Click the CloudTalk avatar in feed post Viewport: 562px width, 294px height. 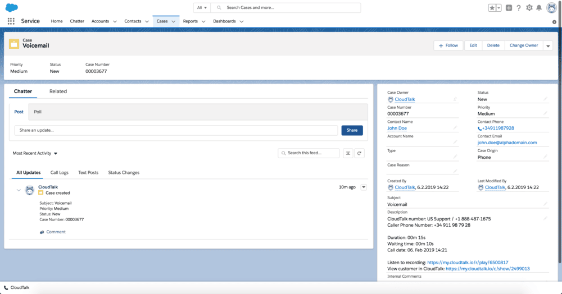(x=29, y=190)
